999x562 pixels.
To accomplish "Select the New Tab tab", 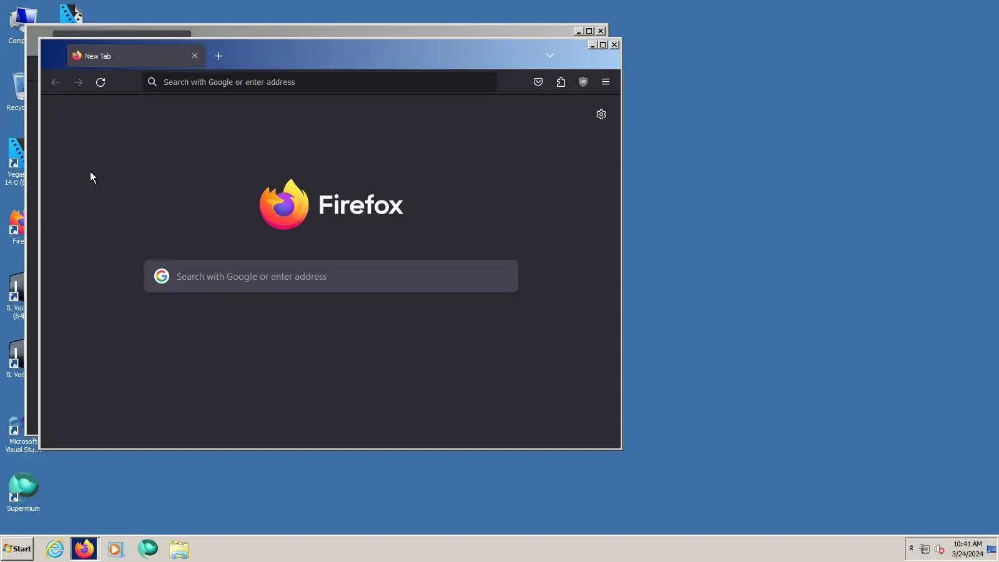I will tap(134, 56).
